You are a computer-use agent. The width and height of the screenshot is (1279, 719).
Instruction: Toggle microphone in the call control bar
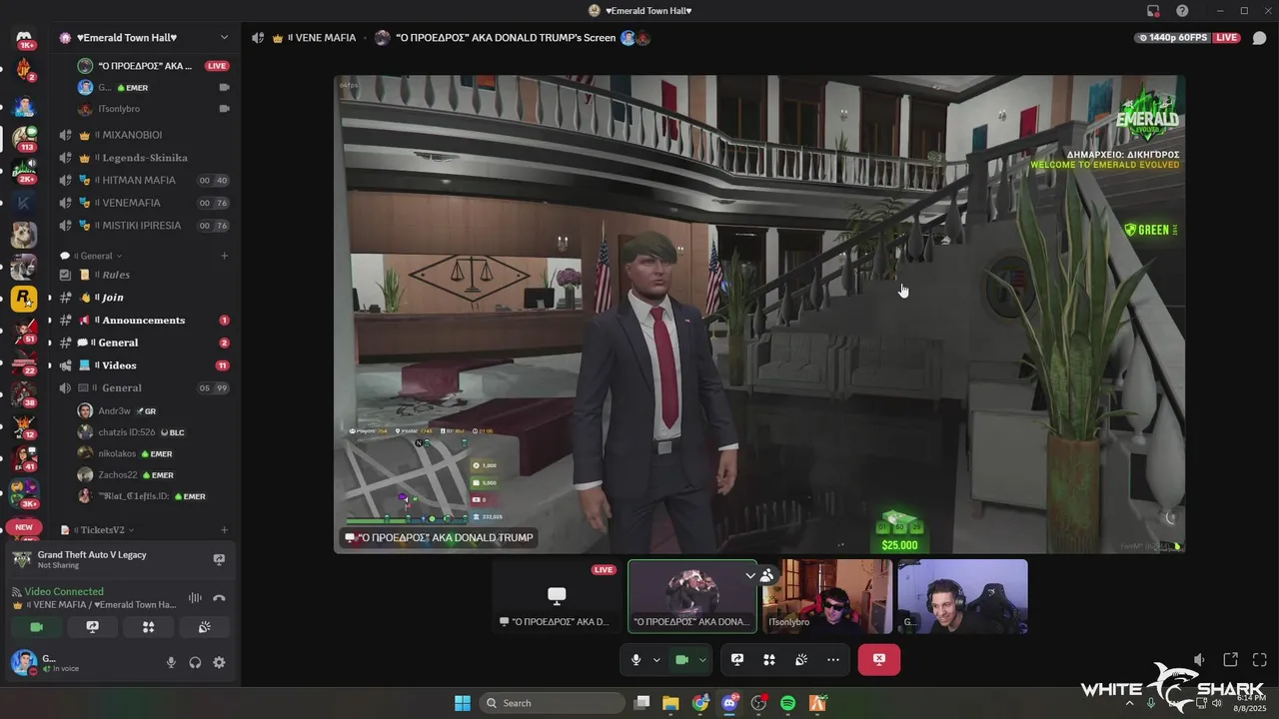(x=637, y=660)
